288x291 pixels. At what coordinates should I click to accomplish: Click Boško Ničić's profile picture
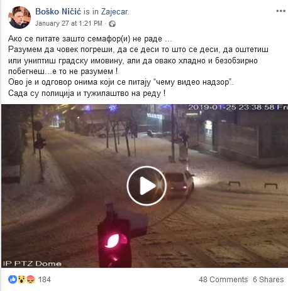tap(19, 18)
